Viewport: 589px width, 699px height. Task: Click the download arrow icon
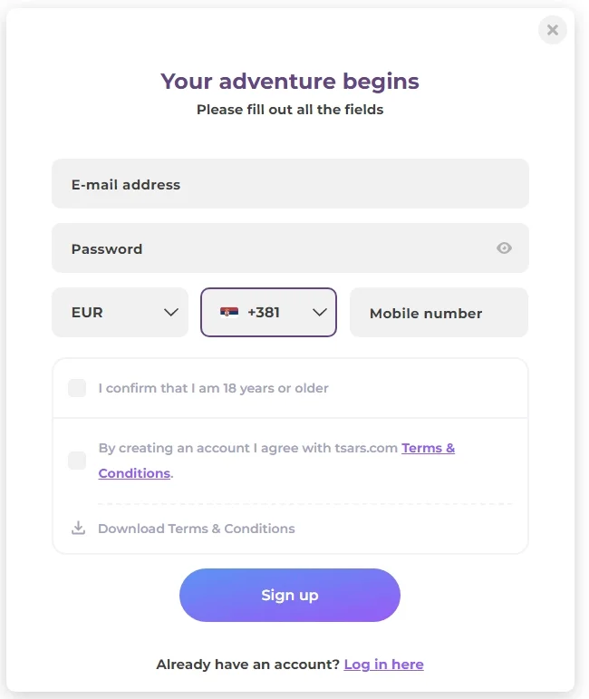click(79, 529)
